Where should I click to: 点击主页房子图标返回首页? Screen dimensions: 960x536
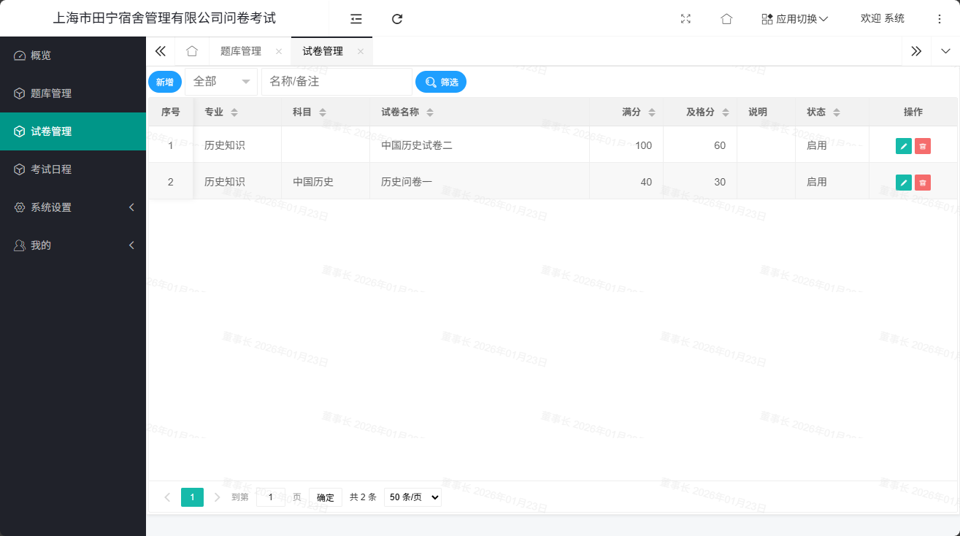727,19
